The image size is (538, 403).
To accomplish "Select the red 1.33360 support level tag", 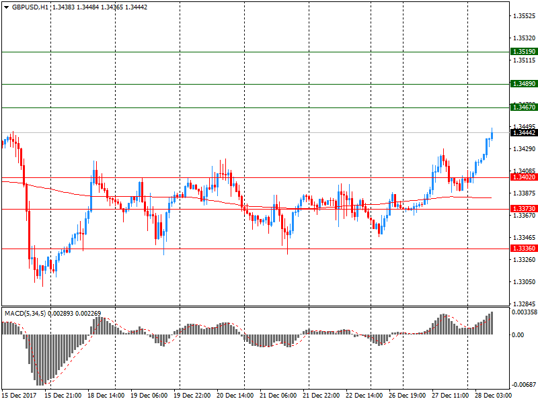I will point(523,249).
